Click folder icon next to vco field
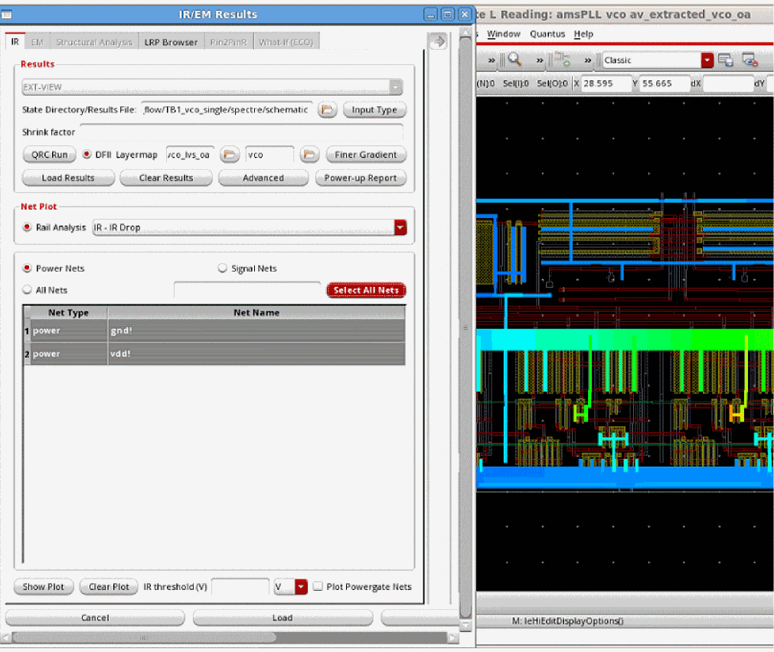Screen dimensions: 774x652 pos(309,155)
